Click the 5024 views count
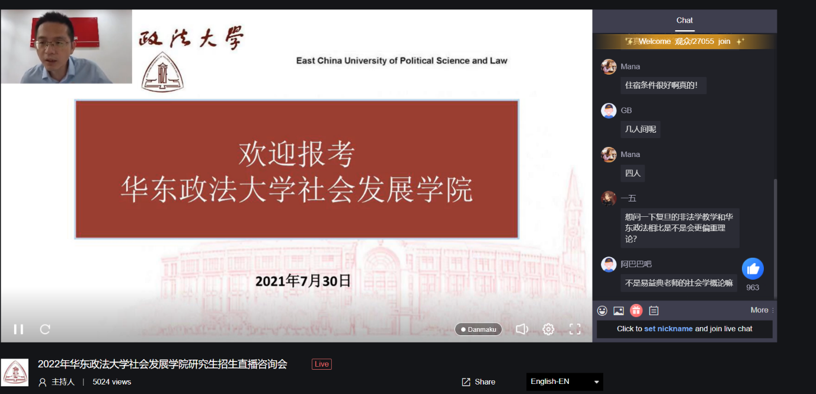The image size is (816, 394). pyautogui.click(x=112, y=382)
